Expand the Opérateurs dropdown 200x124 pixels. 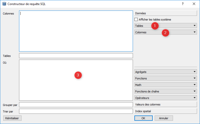pos(166,98)
